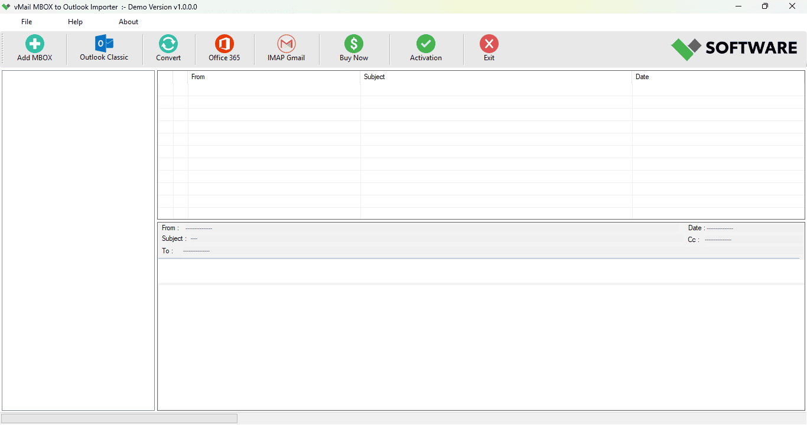Click the vMail Software logo
This screenshot has width=807, height=425.
pos(734,48)
